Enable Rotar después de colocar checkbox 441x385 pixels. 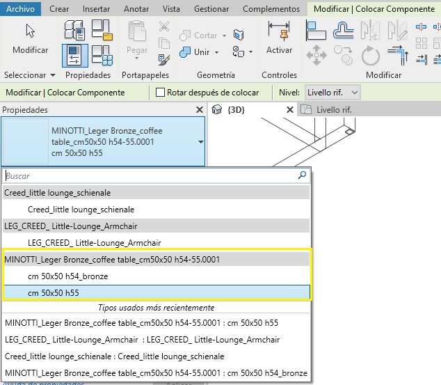161,93
